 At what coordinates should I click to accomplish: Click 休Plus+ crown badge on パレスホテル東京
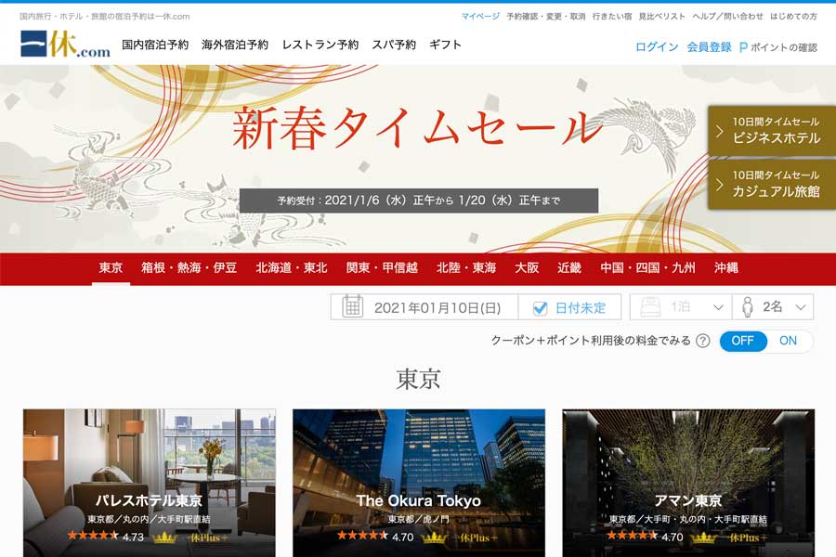(x=189, y=538)
